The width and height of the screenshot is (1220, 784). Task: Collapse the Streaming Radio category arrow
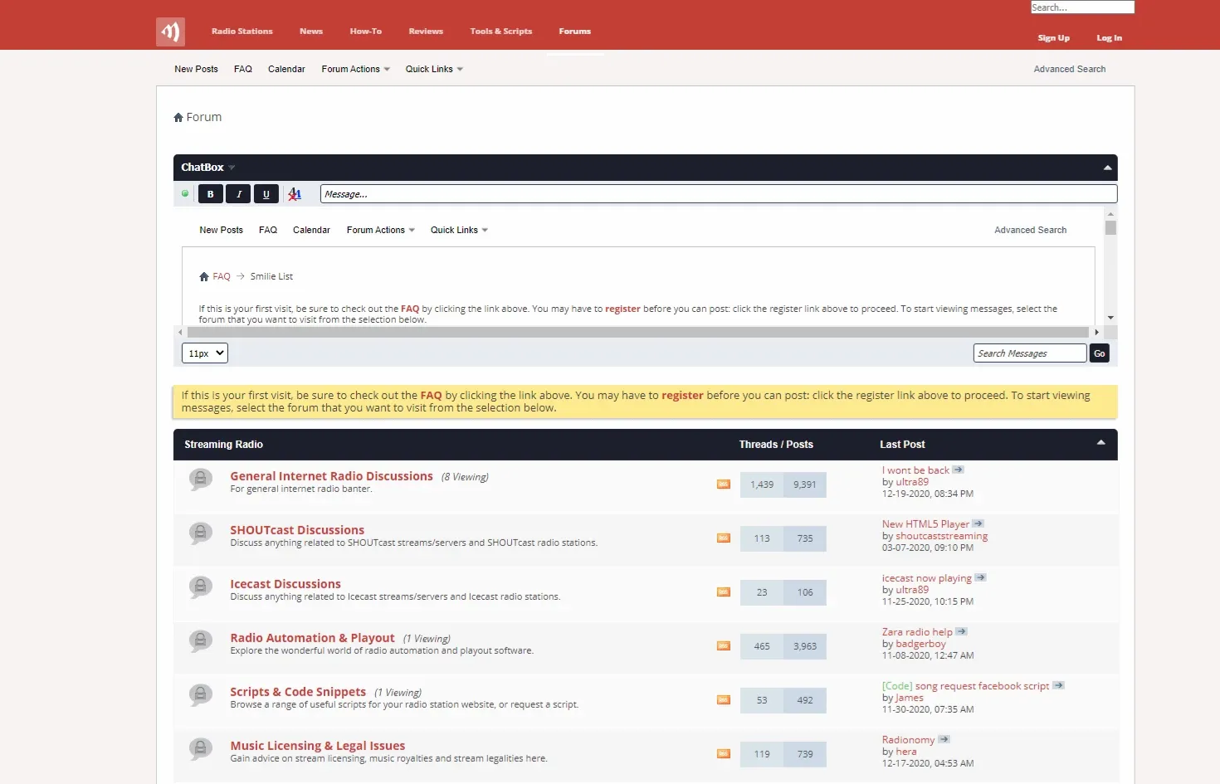[1101, 442]
